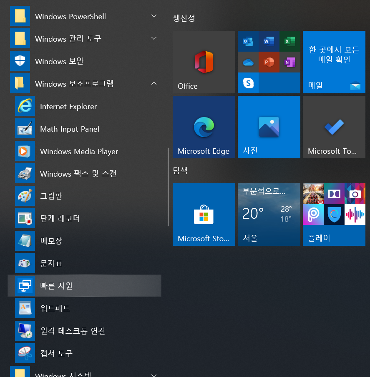Expand the Windows 시스템 folder chevron
370x377 pixels.
(154, 375)
